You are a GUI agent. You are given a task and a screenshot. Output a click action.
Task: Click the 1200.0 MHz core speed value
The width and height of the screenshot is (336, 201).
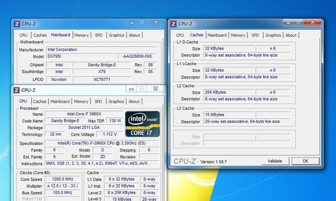(x=62, y=179)
